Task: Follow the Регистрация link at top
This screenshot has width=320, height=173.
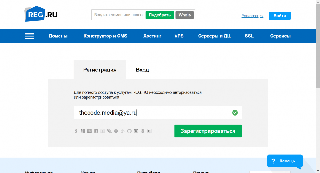Action: (x=252, y=16)
